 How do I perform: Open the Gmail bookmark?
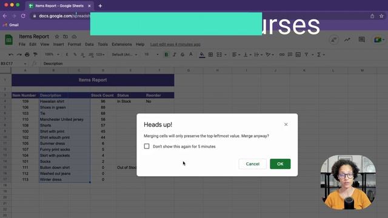[11, 25]
